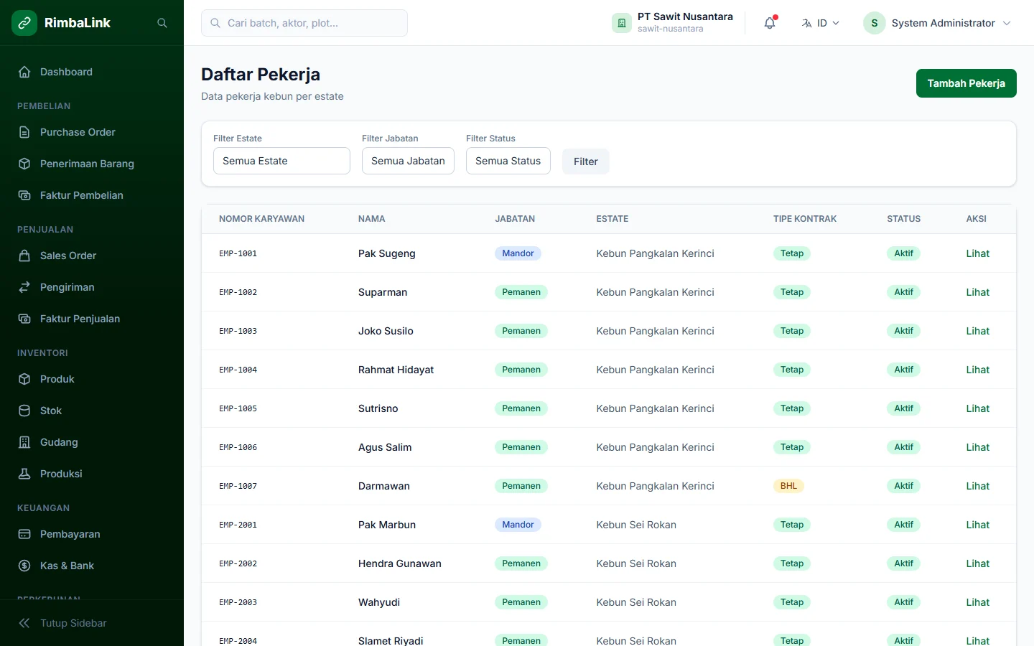
Task: Click the Faktur Pembelian icon
Action: (24, 195)
